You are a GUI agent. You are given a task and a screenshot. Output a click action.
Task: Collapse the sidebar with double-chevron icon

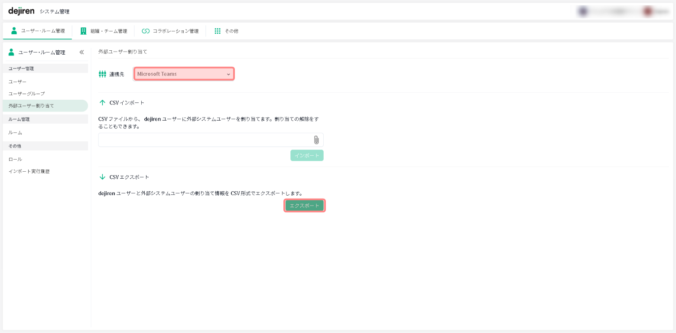[81, 52]
